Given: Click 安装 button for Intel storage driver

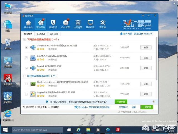Looking at the screenshot, I should 146,58.
